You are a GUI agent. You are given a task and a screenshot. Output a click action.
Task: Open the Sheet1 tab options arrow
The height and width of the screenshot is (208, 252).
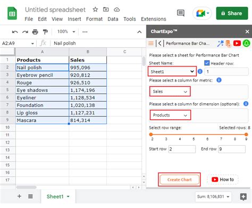(x=68, y=196)
